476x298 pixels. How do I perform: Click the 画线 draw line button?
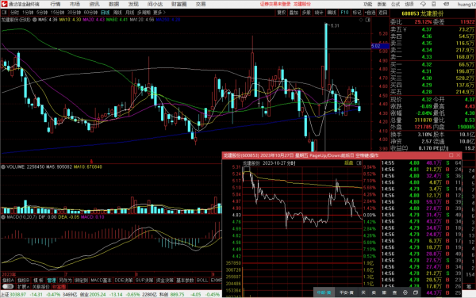332,13
